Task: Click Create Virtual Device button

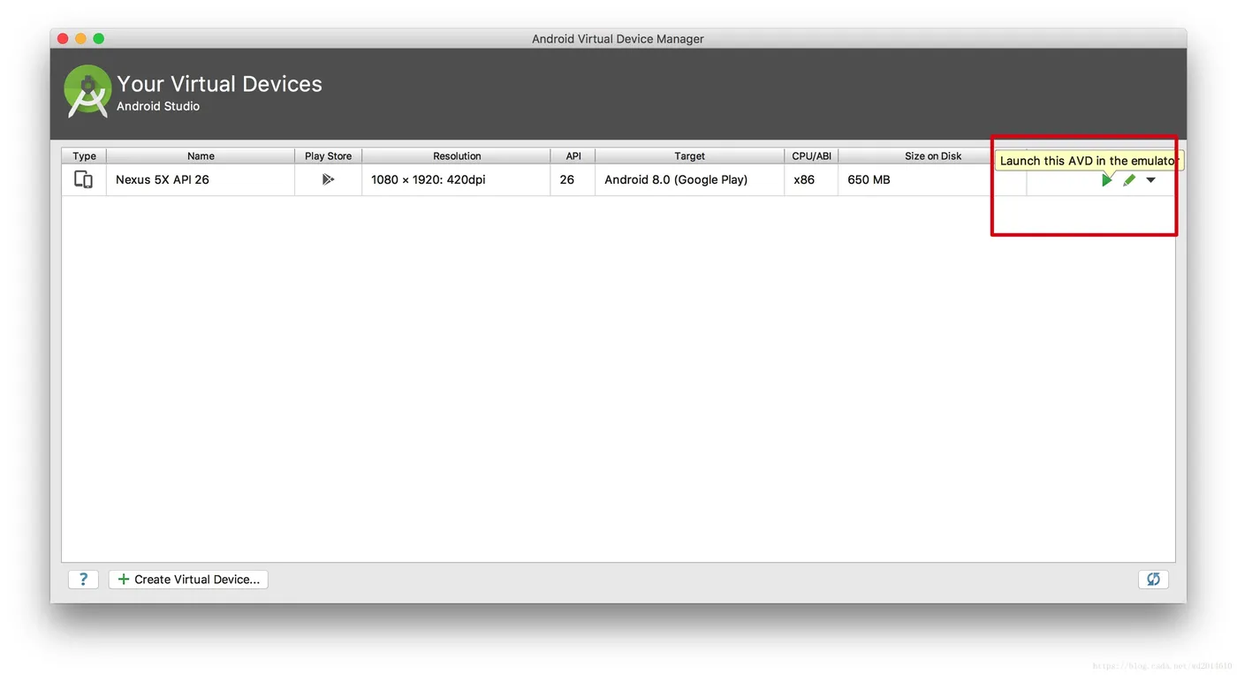Action: tap(188, 580)
